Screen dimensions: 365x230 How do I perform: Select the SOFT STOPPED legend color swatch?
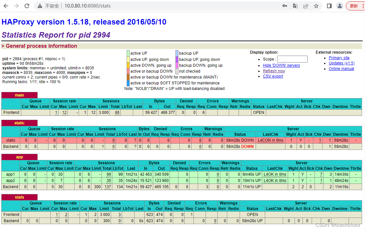pos(128,83)
